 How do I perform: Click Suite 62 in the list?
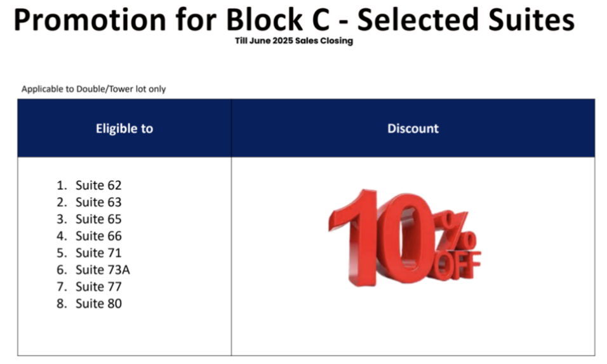pos(98,186)
